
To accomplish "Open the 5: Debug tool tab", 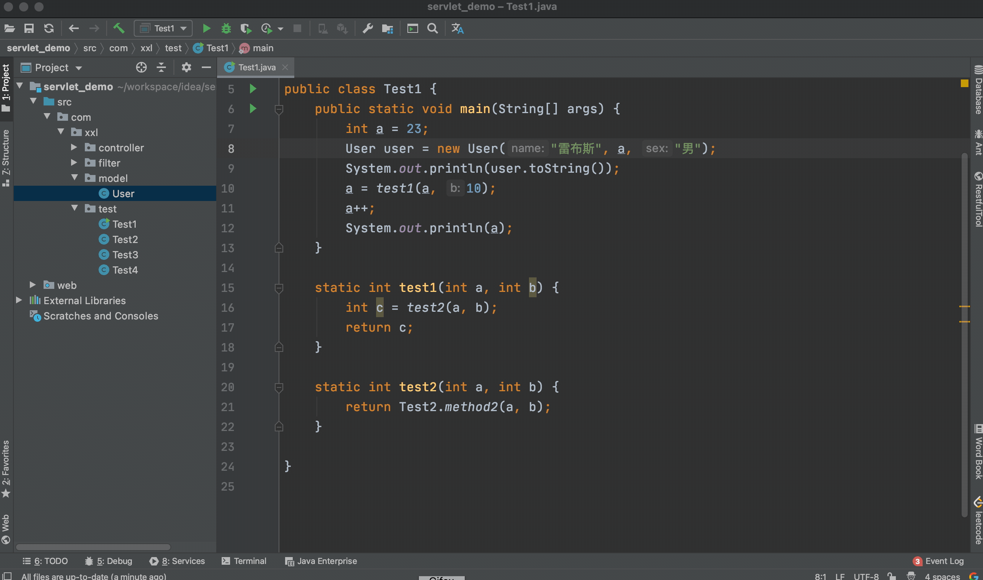I will 109,561.
